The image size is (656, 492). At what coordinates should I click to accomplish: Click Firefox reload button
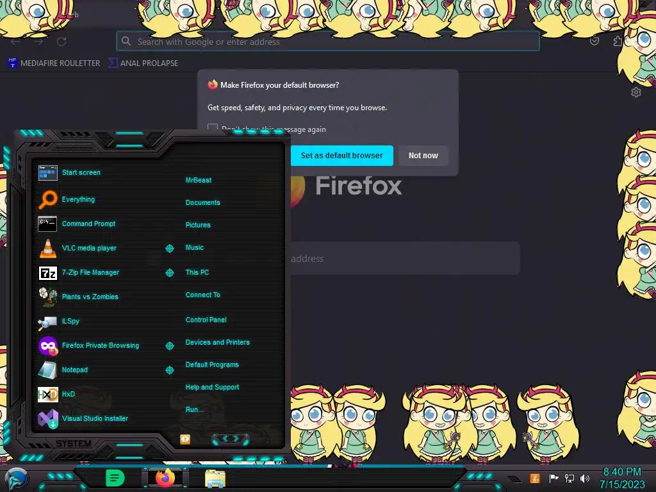61,42
